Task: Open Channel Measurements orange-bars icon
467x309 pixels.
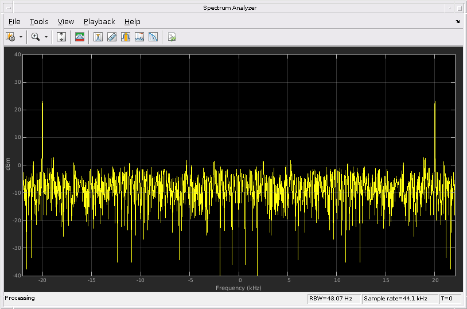Action: pos(126,37)
